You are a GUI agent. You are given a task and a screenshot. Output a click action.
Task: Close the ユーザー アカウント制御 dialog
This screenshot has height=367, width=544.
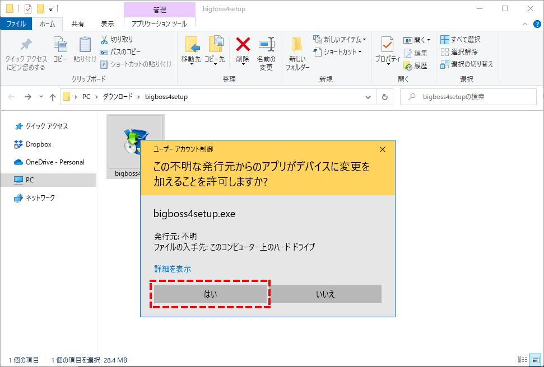click(382, 149)
